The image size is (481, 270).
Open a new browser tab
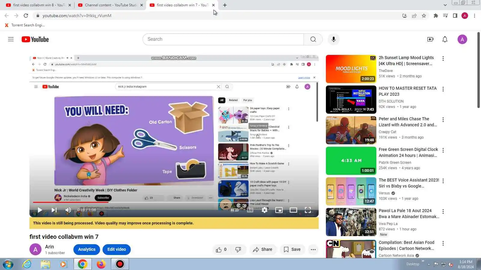coord(225,5)
